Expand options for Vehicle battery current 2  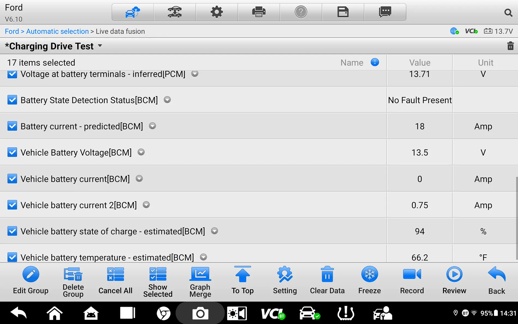click(x=146, y=205)
